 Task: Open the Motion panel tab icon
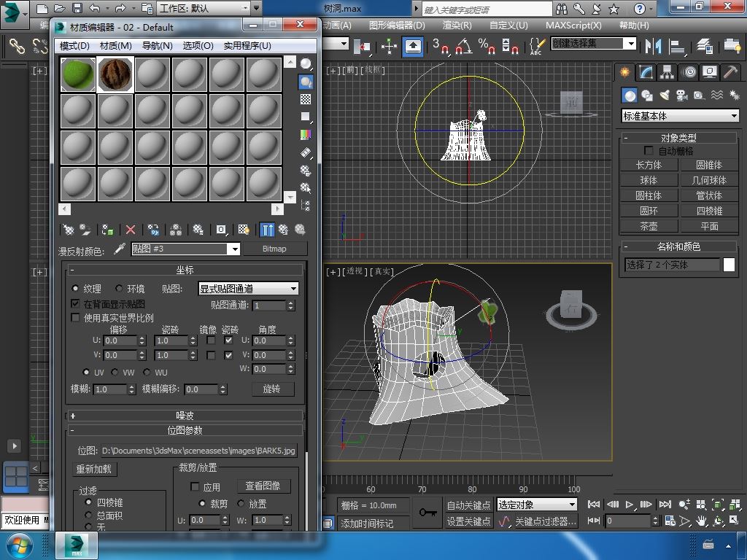coord(689,72)
